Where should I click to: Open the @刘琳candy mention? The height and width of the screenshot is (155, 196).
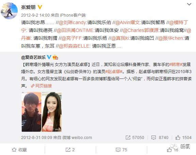coord(72,22)
